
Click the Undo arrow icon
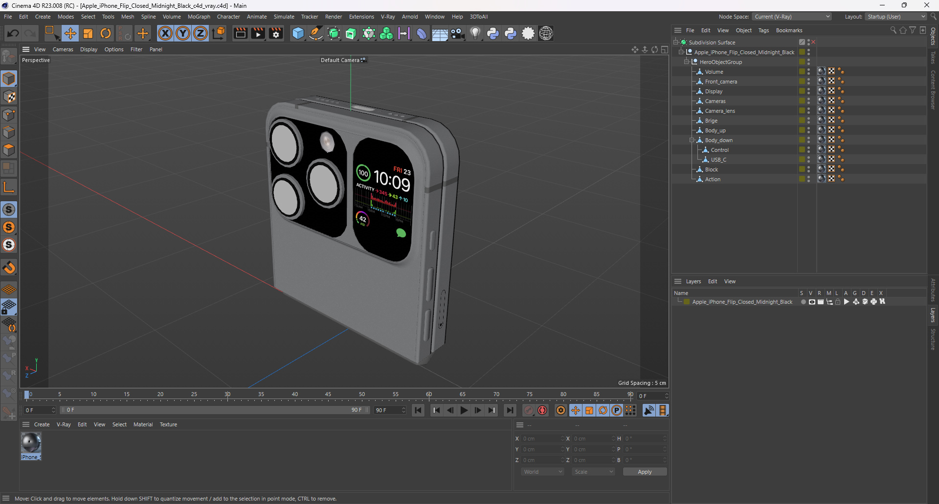pos(13,33)
